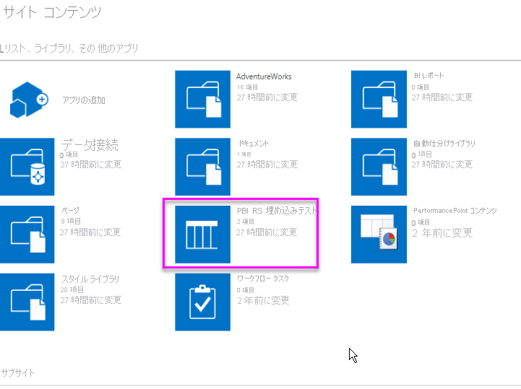Click the ドキュメント title link
This screenshot has width=521, height=389.
tap(254, 144)
